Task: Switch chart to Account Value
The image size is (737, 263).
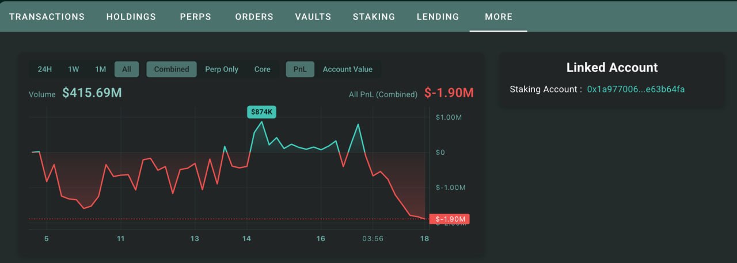Action: pos(348,69)
